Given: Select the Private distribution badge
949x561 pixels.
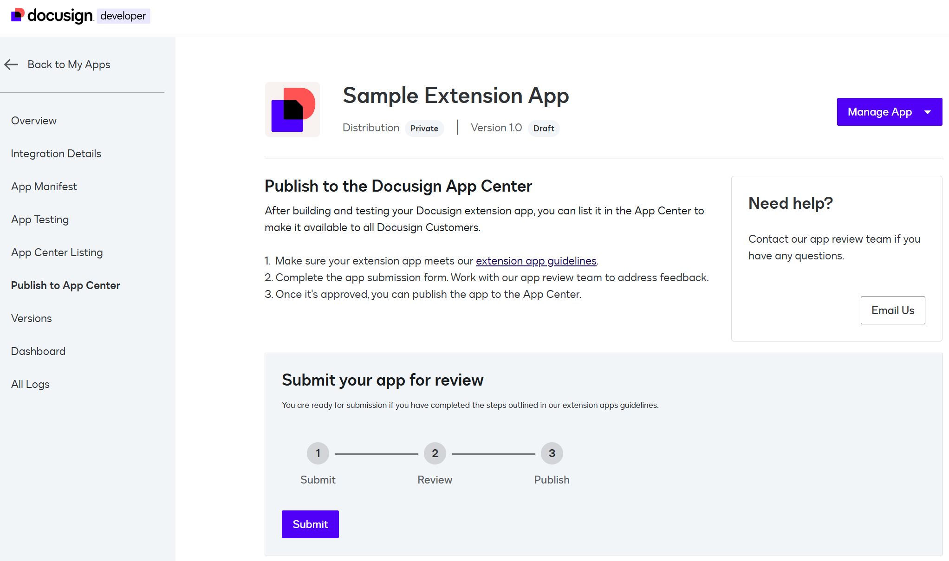Looking at the screenshot, I should 424,128.
